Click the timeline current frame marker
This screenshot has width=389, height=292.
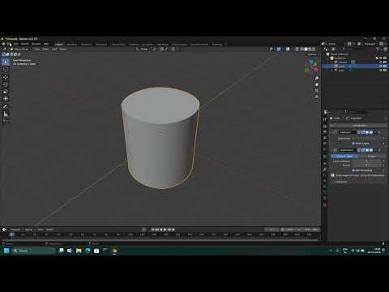pos(11,234)
